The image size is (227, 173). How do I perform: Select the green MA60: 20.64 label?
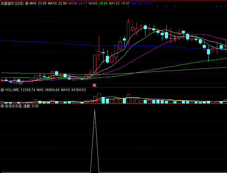coord(98,3)
